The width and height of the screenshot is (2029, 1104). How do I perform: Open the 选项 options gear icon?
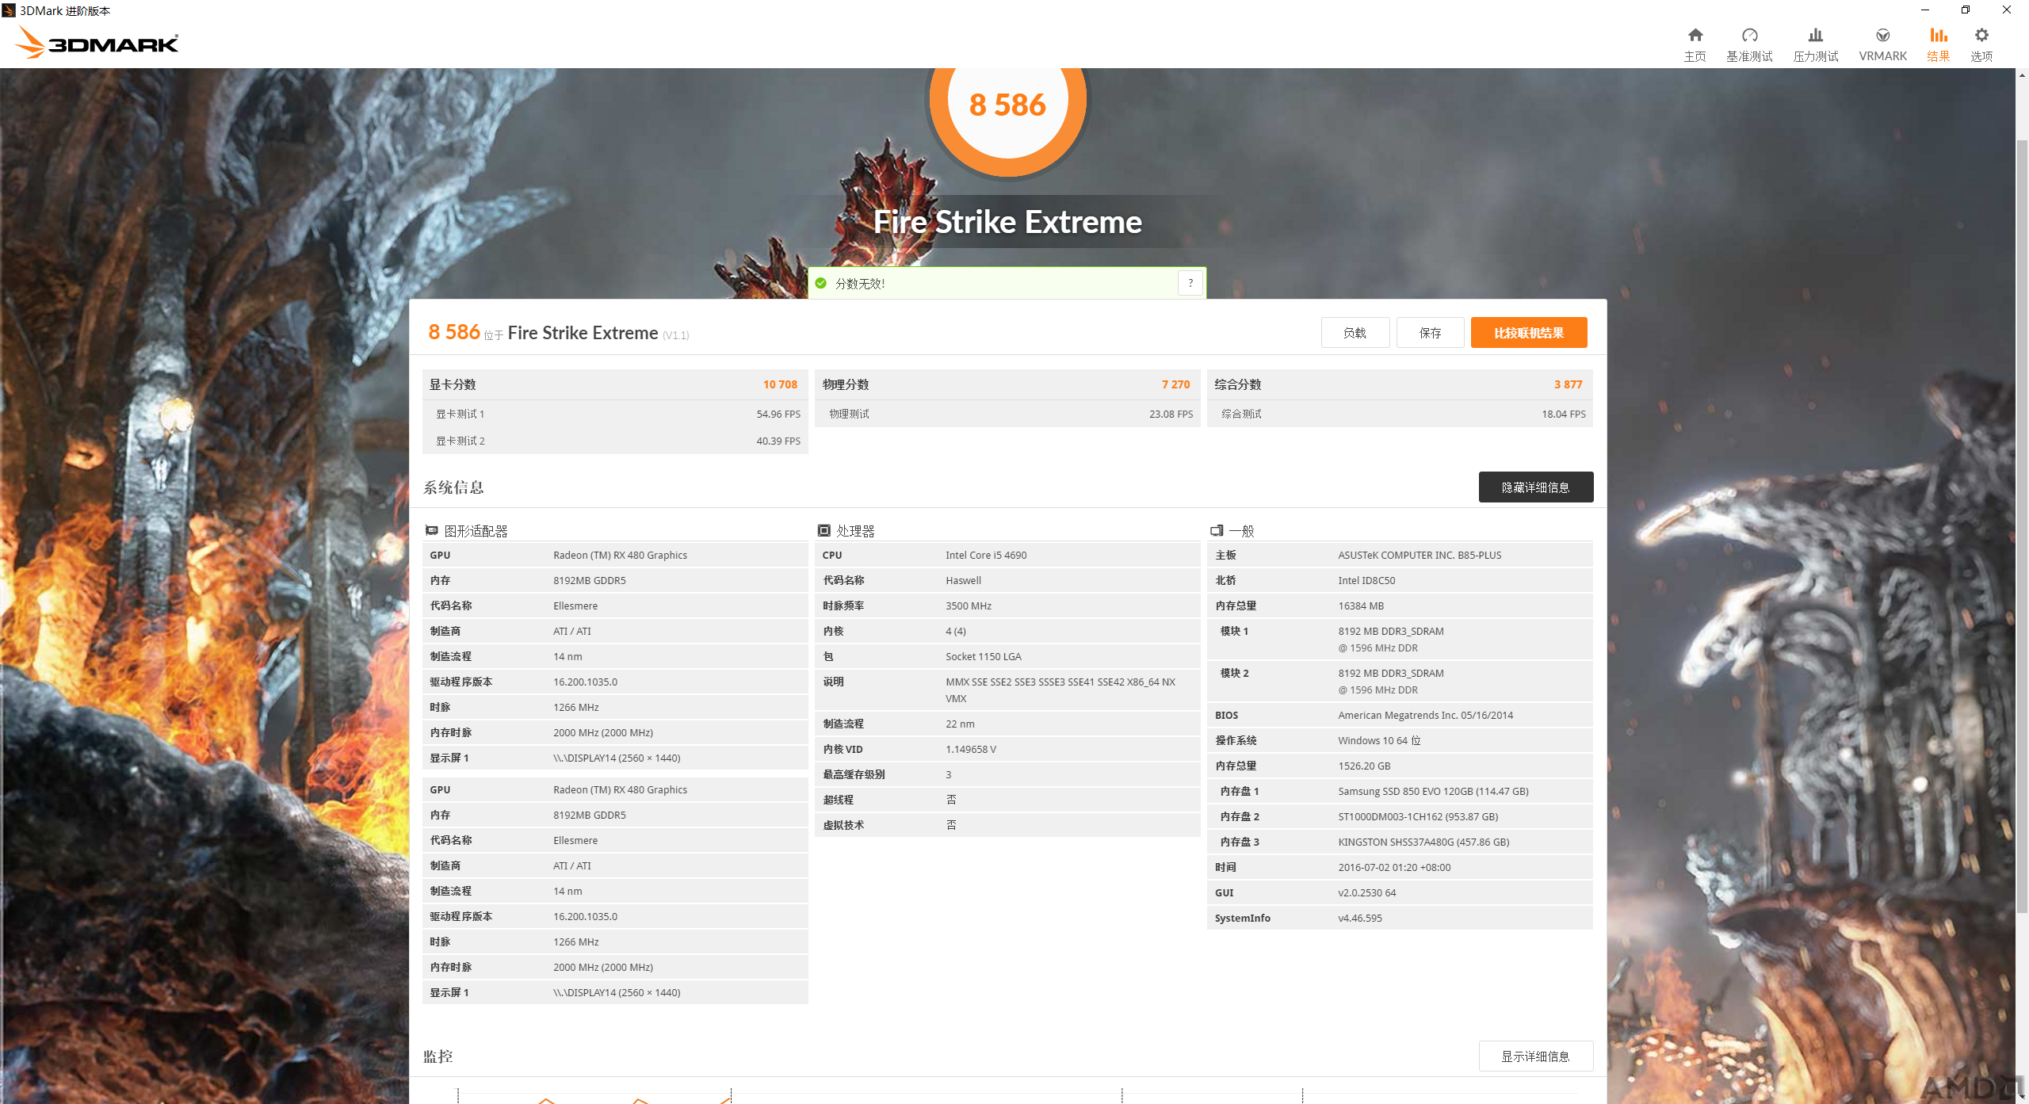[1981, 36]
